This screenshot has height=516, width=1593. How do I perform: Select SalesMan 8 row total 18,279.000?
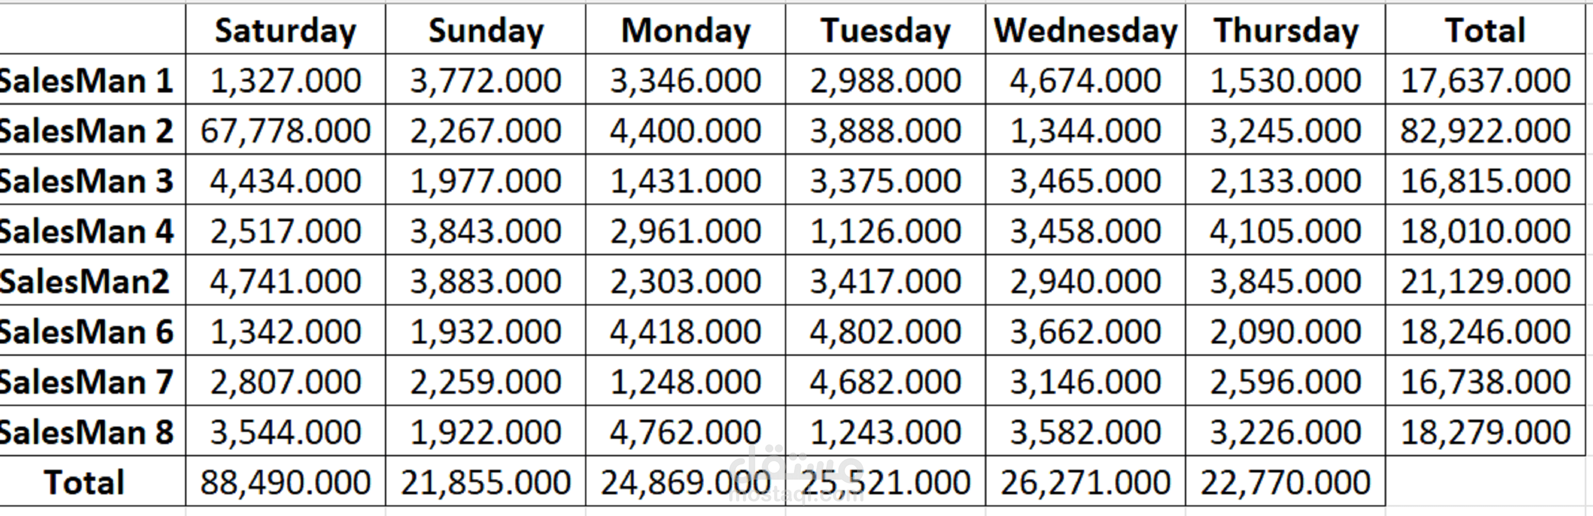point(1485,432)
